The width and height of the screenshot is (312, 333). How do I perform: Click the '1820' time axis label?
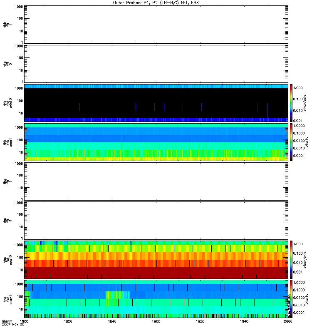[x=68, y=321]
